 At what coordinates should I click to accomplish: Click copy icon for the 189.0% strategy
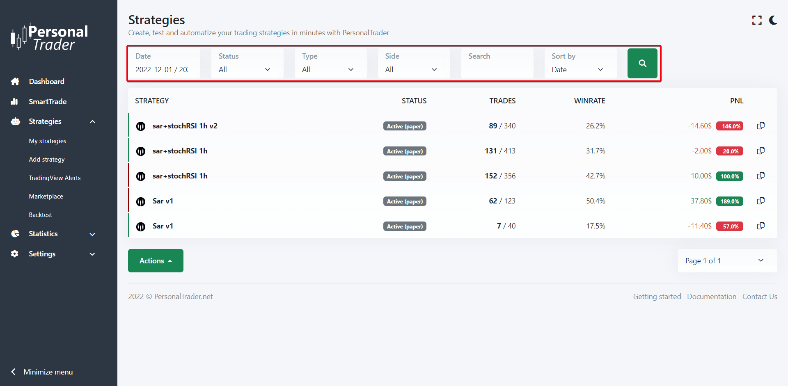pyautogui.click(x=761, y=201)
